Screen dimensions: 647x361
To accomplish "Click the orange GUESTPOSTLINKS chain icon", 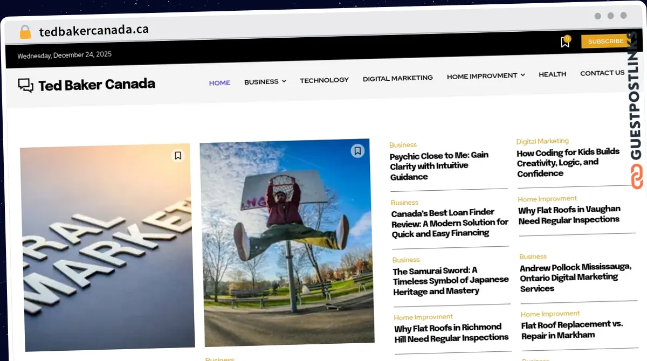I will point(637,176).
